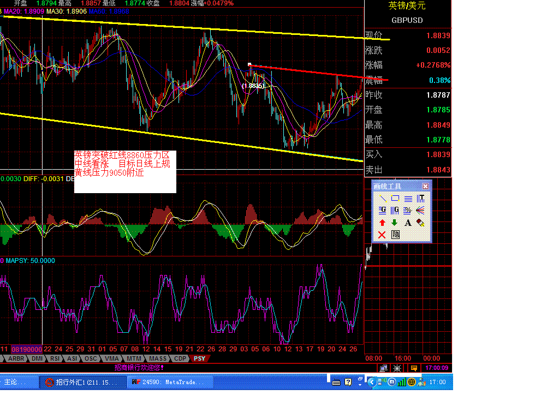
Task: Click the highlighted date label 08190000
Action: [27, 349]
